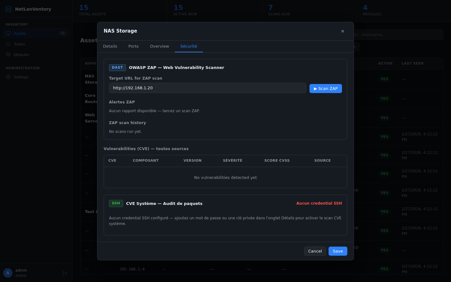
Task: Click the LAST SEEN column header
Action: 412,64
